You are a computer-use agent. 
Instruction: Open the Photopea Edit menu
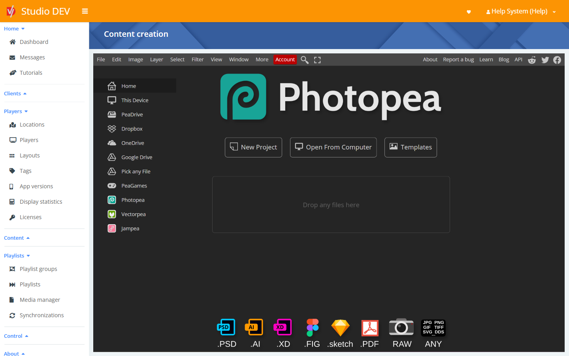coord(117,59)
